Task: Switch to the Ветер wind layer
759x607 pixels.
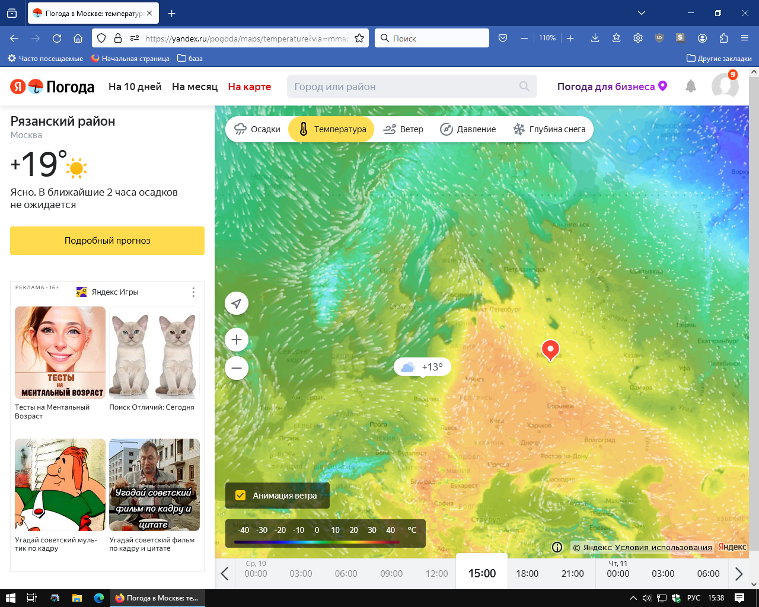Action: pyautogui.click(x=403, y=129)
